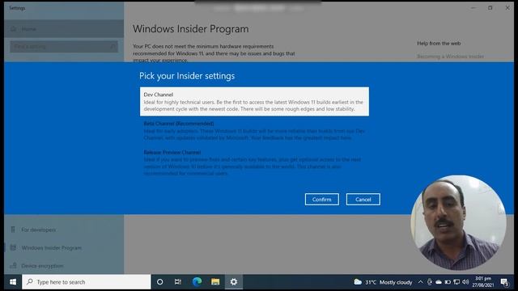Image resolution: width=518 pixels, height=291 pixels.
Task: Open File Explorer from the taskbar
Action: coord(215,282)
